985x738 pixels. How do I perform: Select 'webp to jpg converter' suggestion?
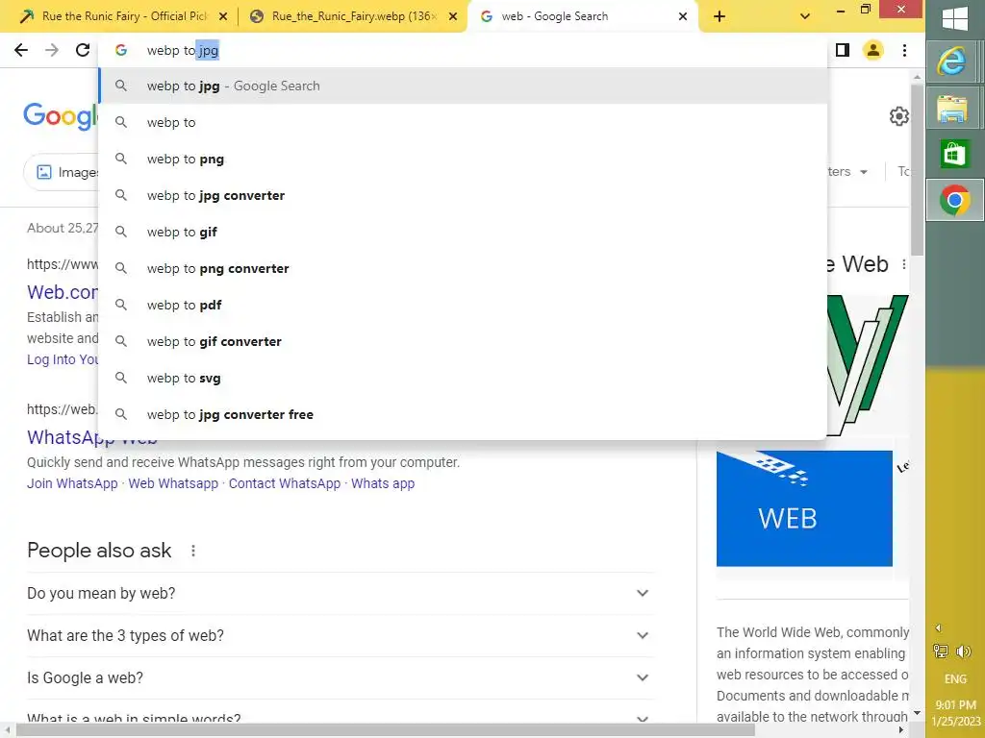click(x=463, y=195)
